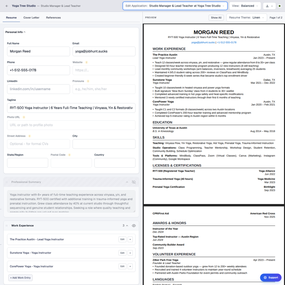Click the Photo URL info icon

(x=23, y=117)
